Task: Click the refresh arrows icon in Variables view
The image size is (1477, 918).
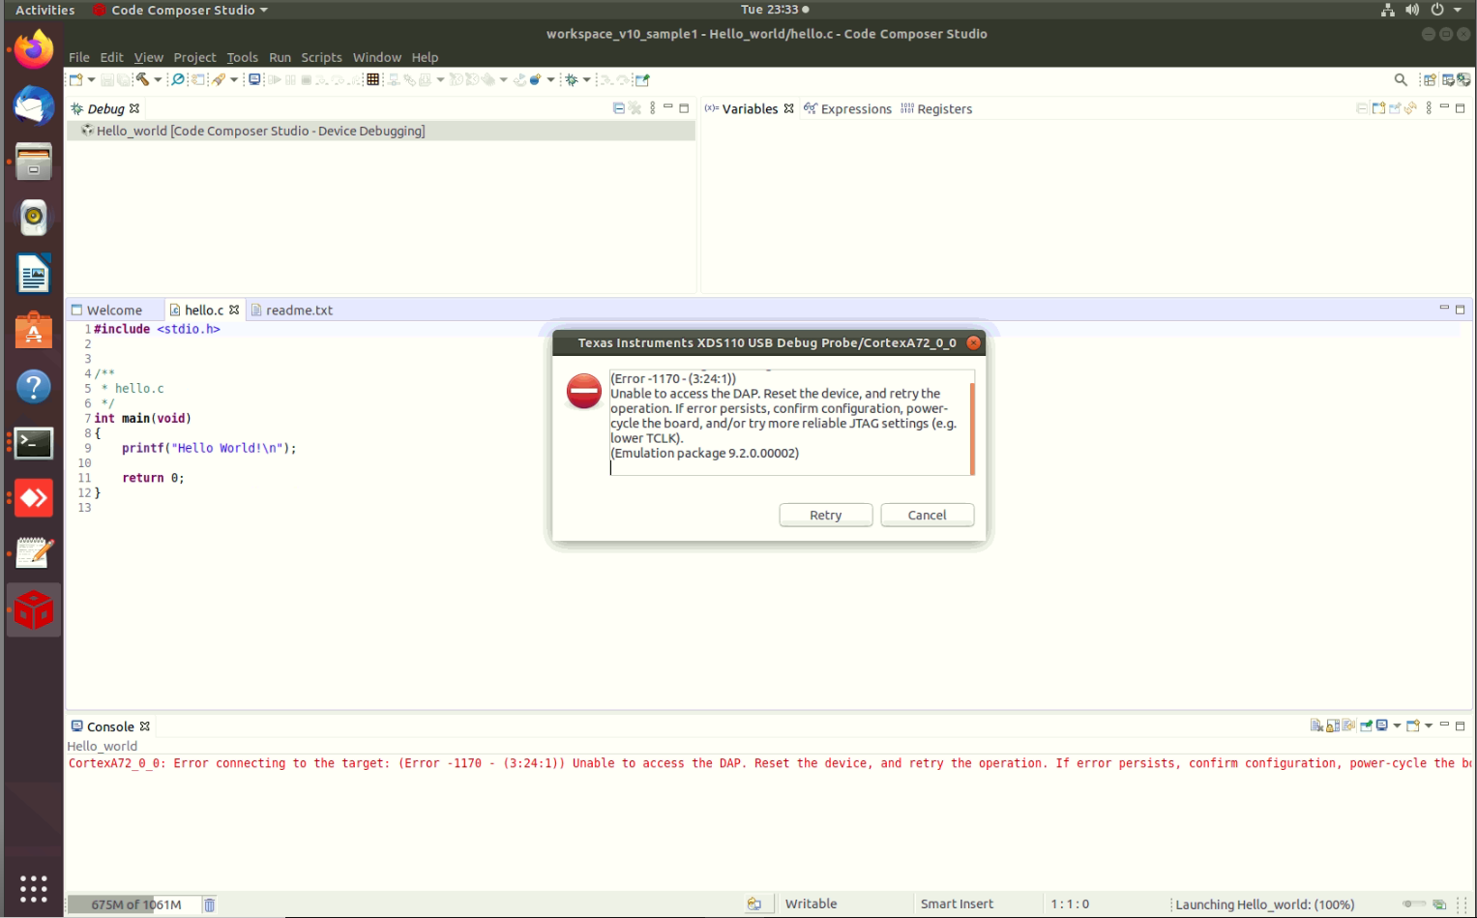Action: coord(1411,108)
